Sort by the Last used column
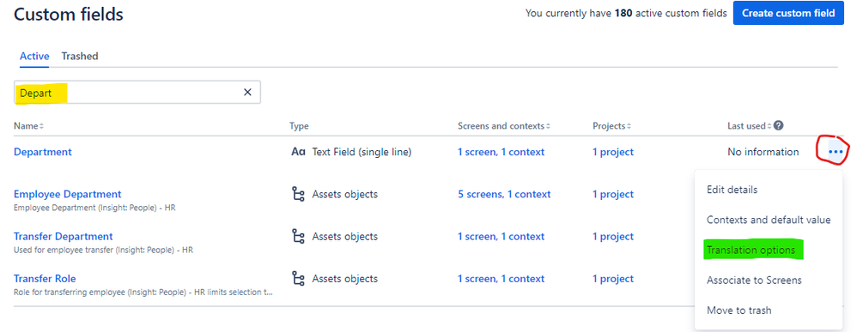Image resolution: width=857 pixels, height=332 pixels. (750, 126)
